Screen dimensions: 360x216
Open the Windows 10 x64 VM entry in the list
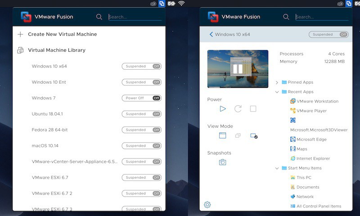coord(49,66)
